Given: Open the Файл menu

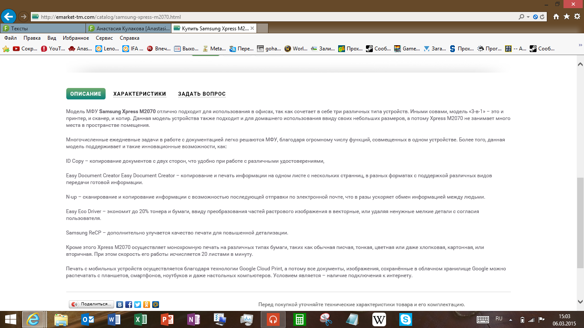Looking at the screenshot, I should (x=11, y=38).
